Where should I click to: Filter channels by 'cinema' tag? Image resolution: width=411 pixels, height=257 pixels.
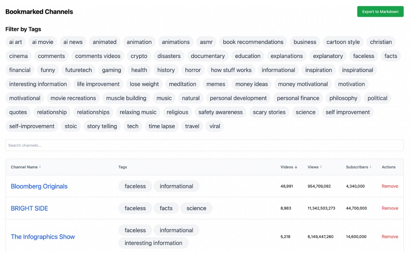pyautogui.click(x=18, y=56)
